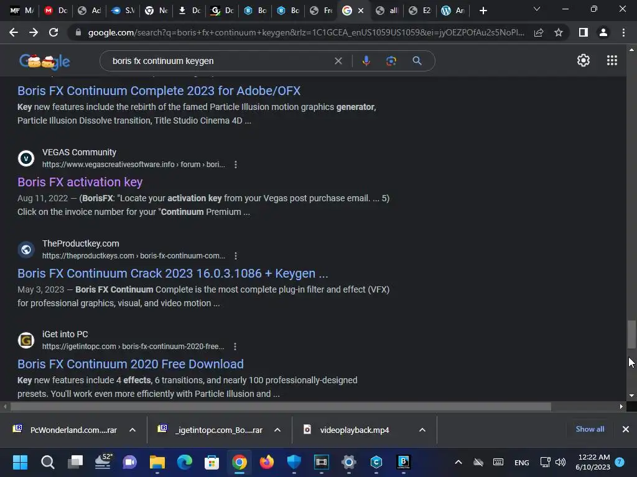Viewport: 637px width, 477px height.
Task: Open more options for VEGAS Community result
Action: point(236,164)
